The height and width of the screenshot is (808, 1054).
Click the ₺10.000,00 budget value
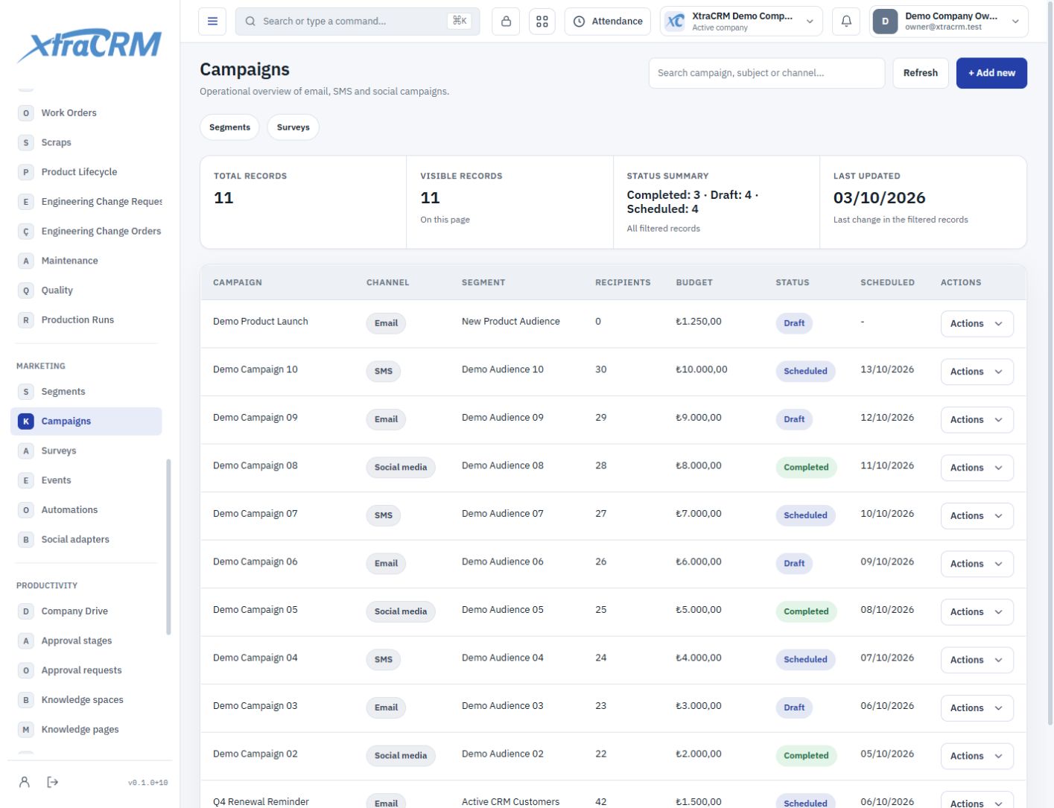[702, 369]
